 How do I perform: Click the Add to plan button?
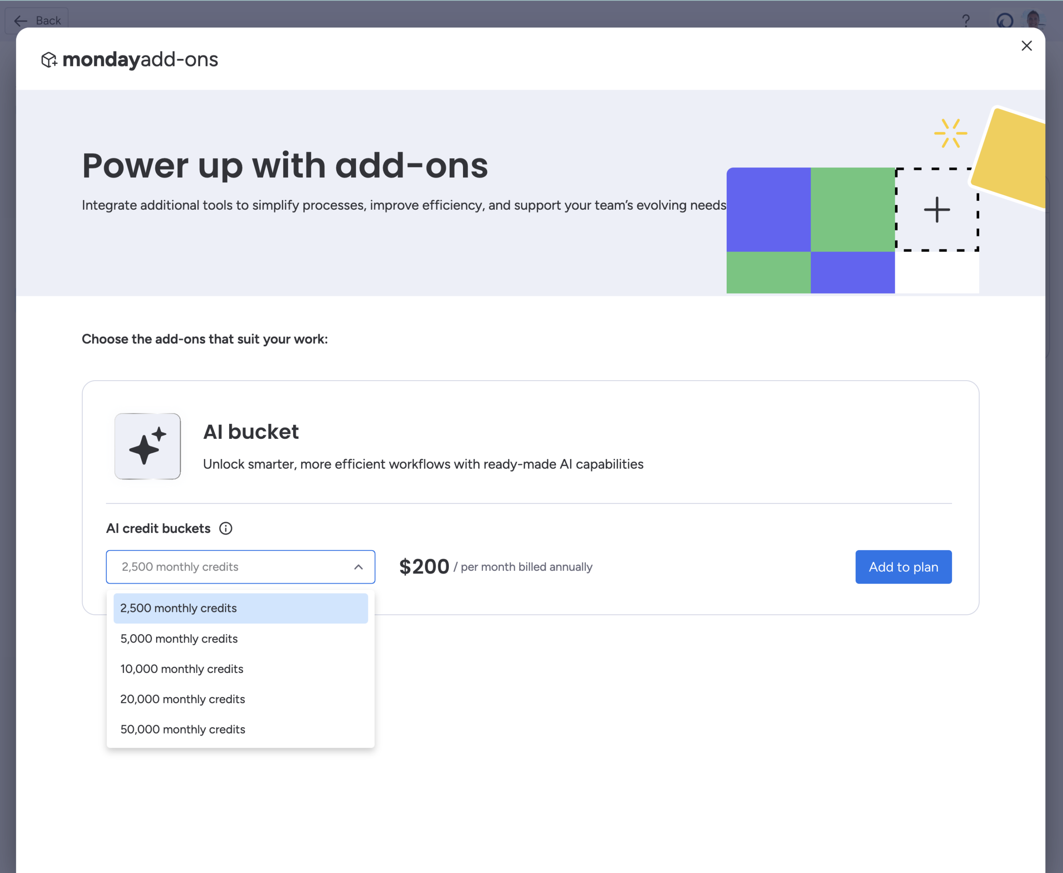click(904, 567)
